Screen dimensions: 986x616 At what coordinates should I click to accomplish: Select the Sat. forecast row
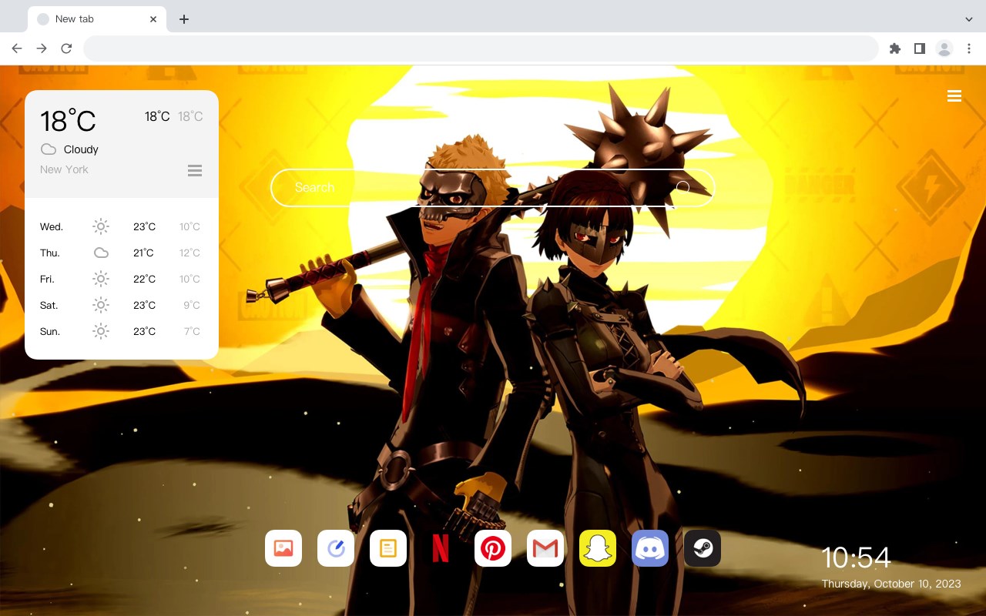tap(122, 305)
